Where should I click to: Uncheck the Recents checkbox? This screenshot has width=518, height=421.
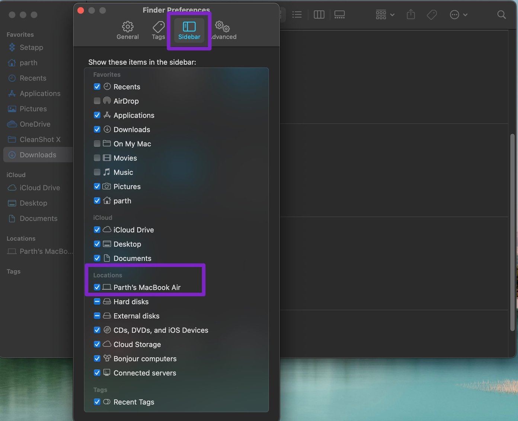pos(97,87)
